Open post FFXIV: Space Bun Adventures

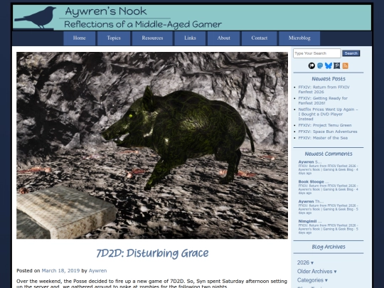tap(328, 132)
